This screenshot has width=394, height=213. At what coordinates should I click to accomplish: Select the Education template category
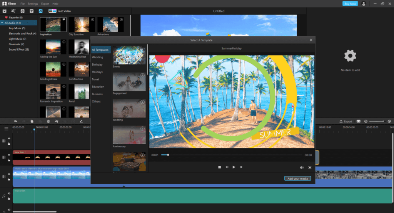(x=98, y=87)
